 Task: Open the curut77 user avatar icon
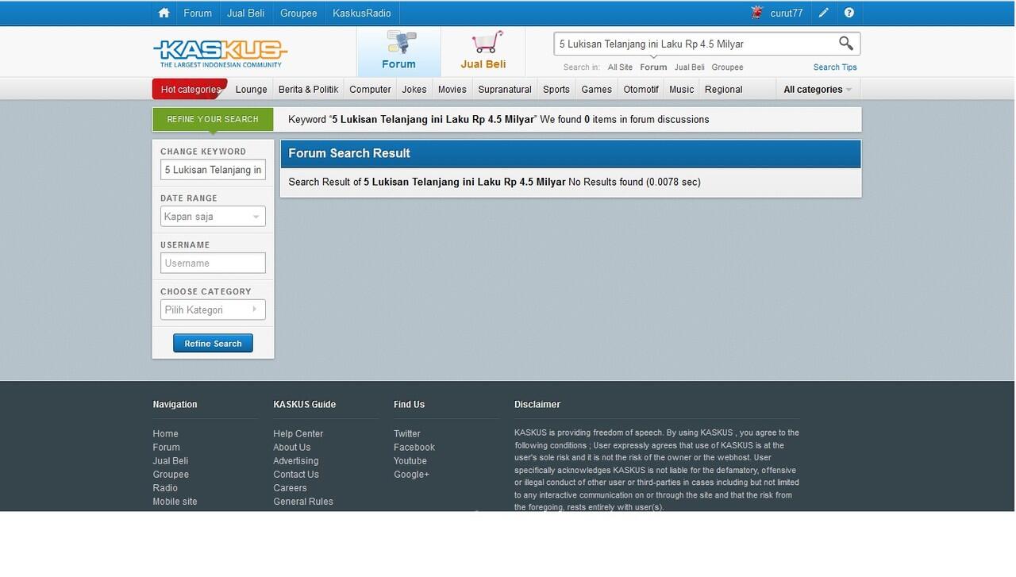[x=756, y=13]
